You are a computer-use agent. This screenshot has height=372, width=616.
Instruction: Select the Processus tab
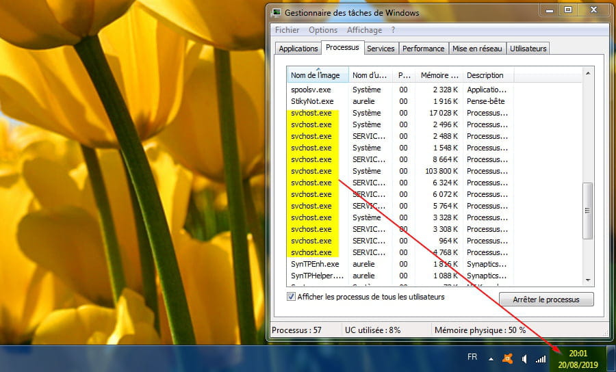342,47
